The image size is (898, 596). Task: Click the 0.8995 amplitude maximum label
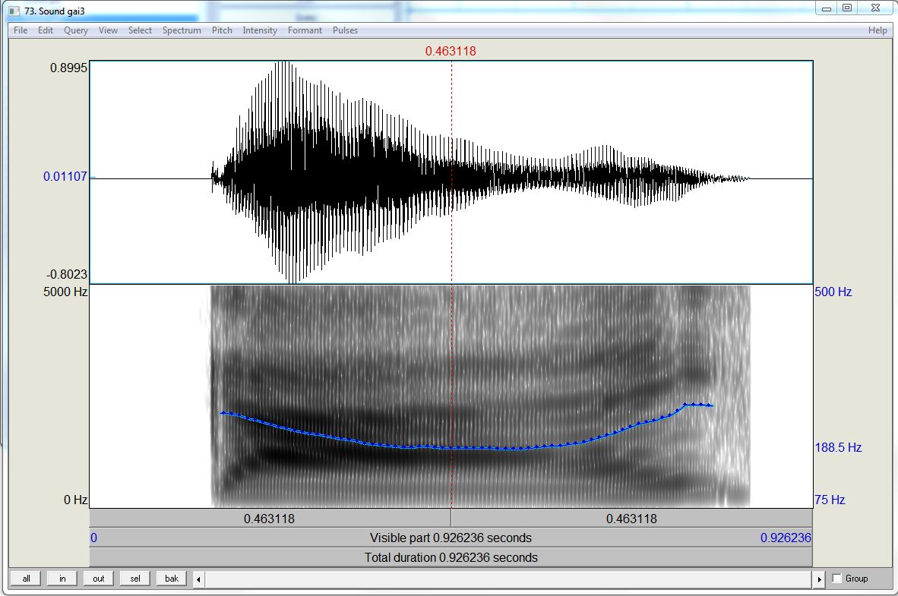click(x=68, y=68)
